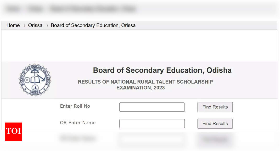280x151 pixels.
Task: Click the arrow separator after Home
Action: pyautogui.click(x=24, y=26)
